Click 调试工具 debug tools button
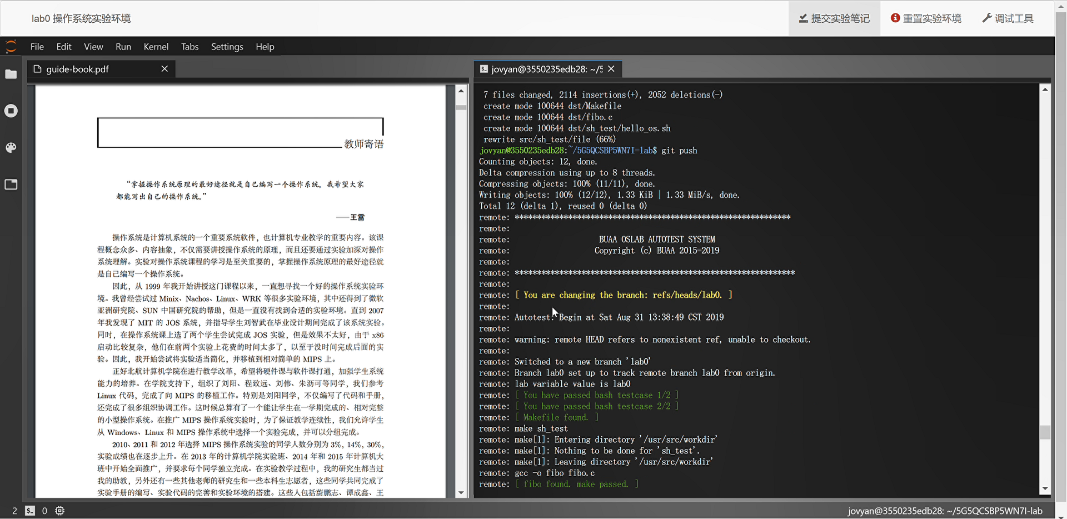 pyautogui.click(x=1008, y=18)
